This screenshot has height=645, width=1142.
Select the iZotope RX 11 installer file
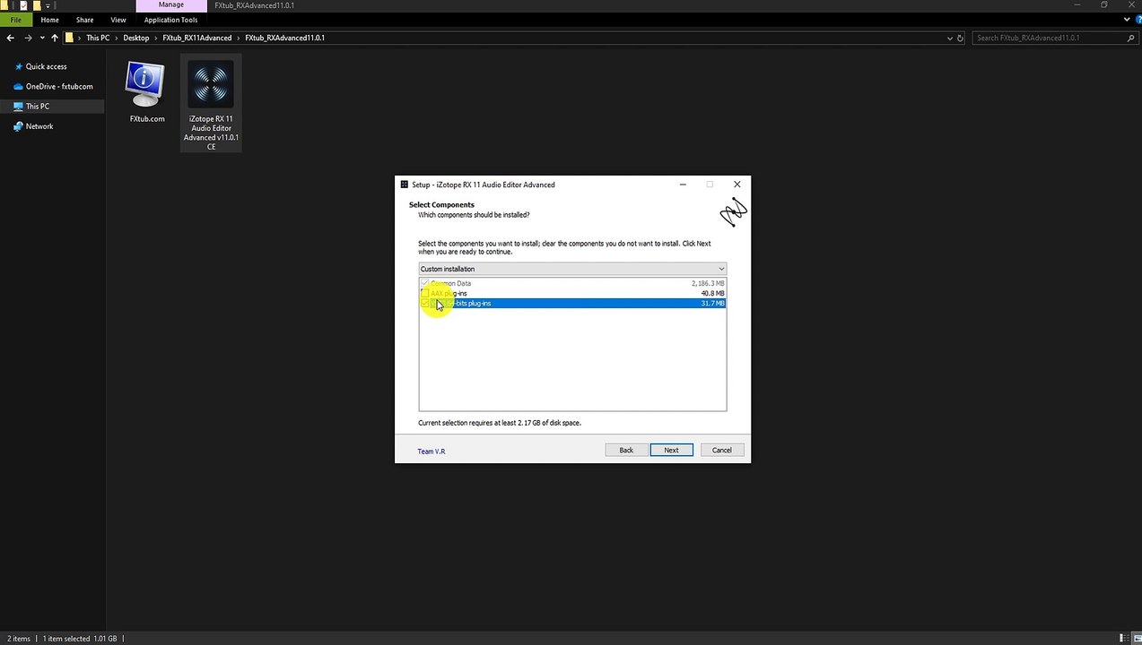point(211,103)
